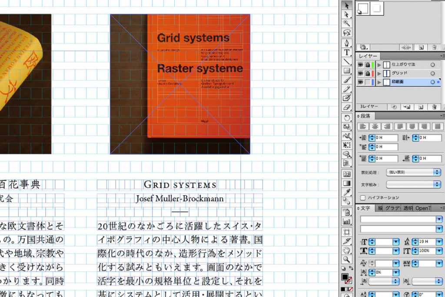The image size is (445, 297).
Task: Select the Pencil tool
Action: point(346,89)
